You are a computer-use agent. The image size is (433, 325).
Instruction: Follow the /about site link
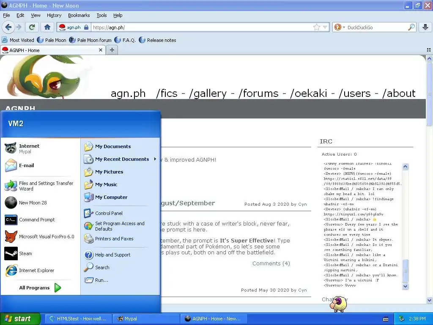coord(399,94)
